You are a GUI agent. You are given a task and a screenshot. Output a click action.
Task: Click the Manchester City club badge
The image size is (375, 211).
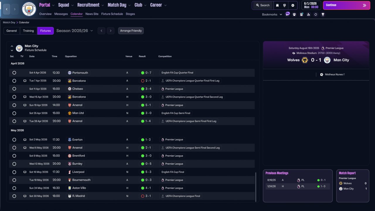click(29, 9)
